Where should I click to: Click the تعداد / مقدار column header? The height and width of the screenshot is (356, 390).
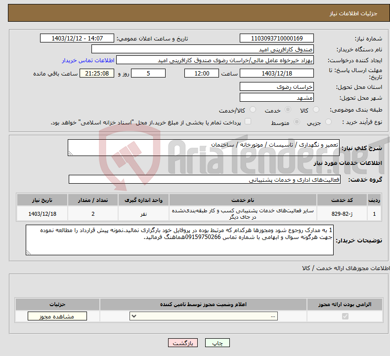click(93, 200)
